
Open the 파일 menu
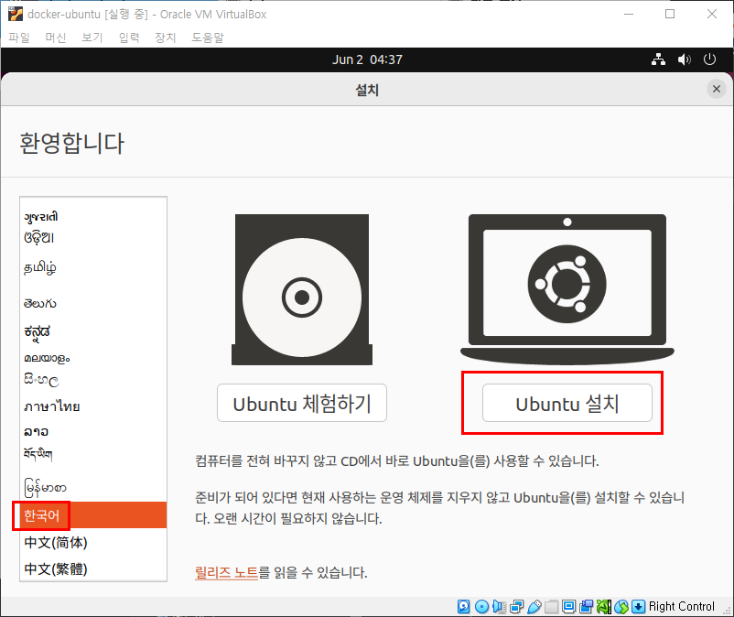[19, 38]
